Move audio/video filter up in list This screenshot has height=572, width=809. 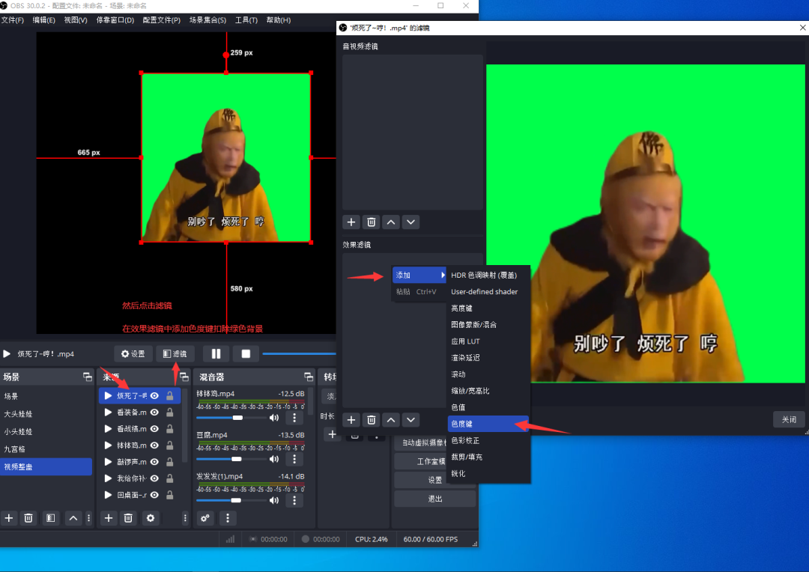(x=391, y=222)
